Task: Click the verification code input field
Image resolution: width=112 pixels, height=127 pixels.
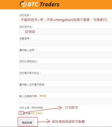Action: [x=66, y=101]
